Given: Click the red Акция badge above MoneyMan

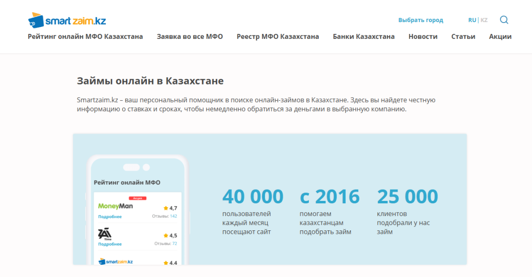Looking at the screenshot, I should tap(137, 198).
